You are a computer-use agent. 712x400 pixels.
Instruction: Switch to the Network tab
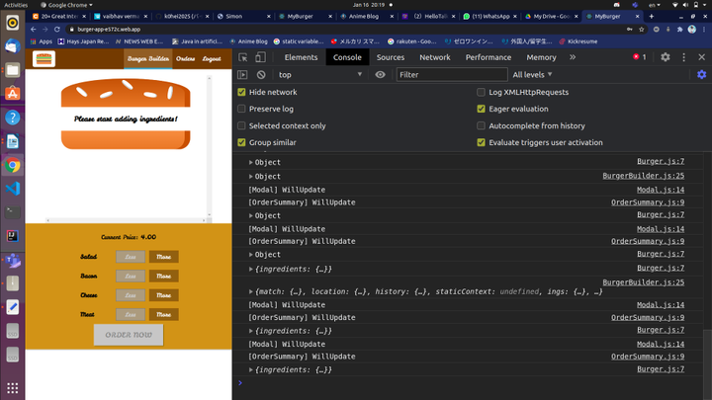click(434, 57)
